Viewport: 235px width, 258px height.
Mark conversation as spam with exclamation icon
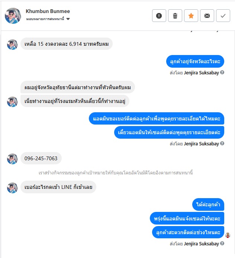click(159, 16)
